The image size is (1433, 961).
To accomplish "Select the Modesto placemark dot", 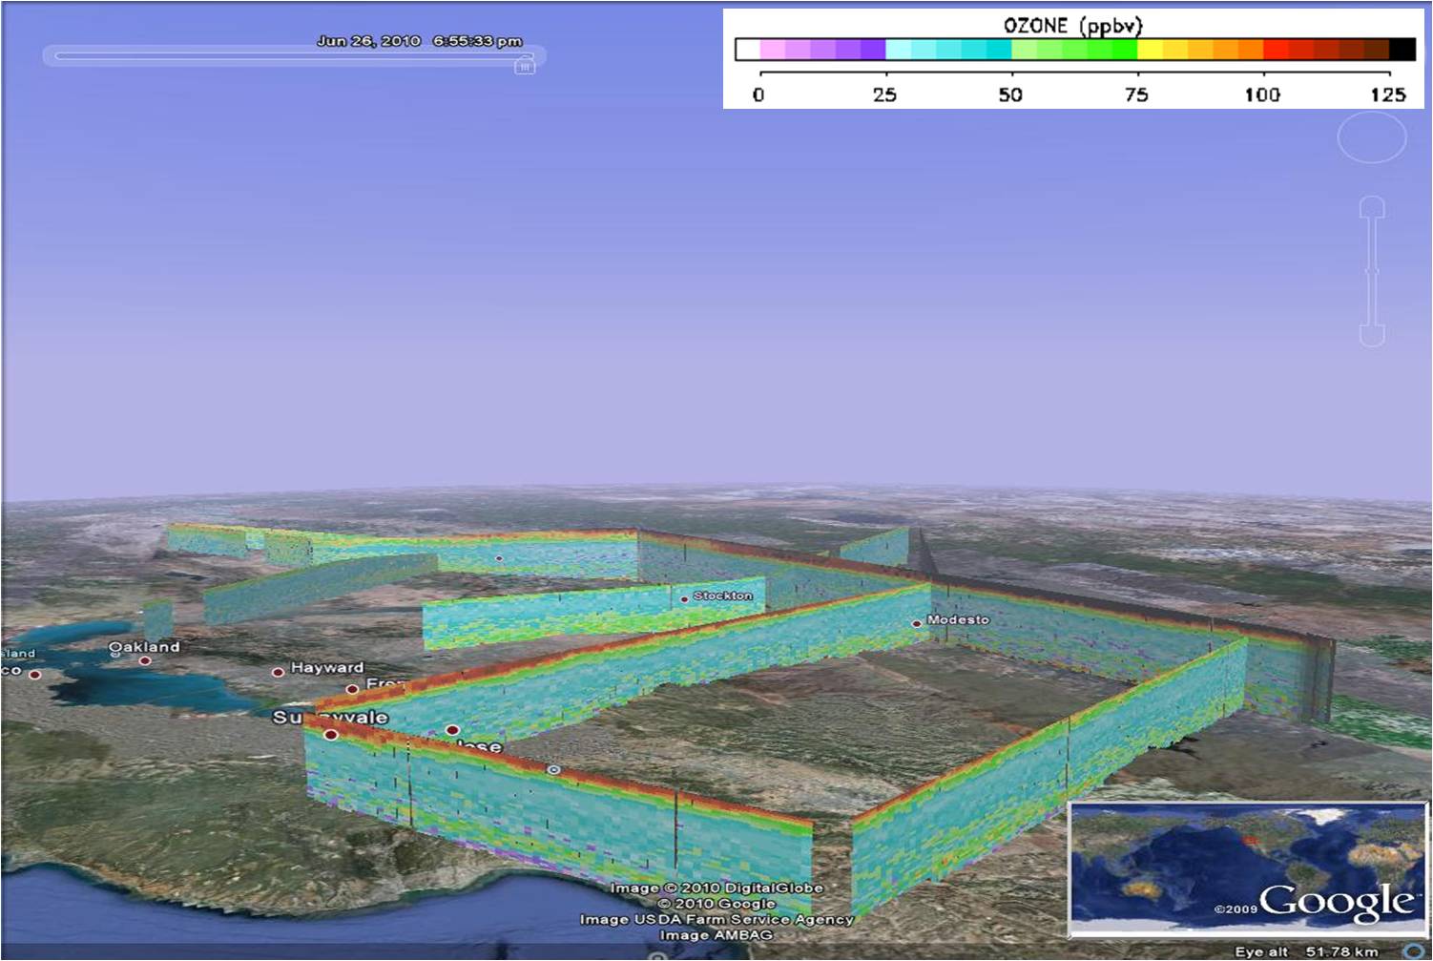I will point(917,624).
